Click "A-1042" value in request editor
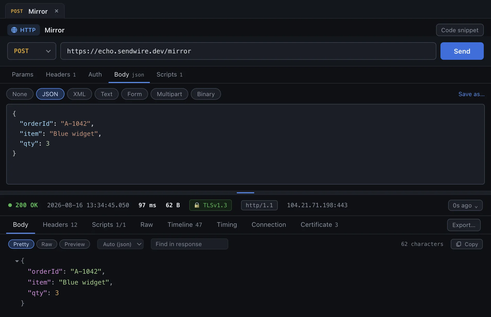491x317 pixels. 76,124
